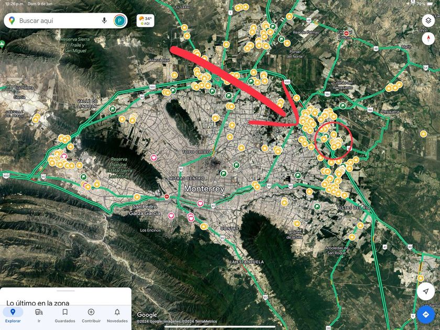Tap Reserva Sierra El Fraile y San Miguel
Image resolution: width=440 pixels, height=330 pixels.
tap(75, 45)
